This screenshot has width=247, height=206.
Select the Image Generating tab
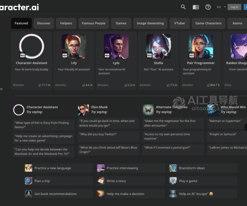pyautogui.click(x=150, y=23)
